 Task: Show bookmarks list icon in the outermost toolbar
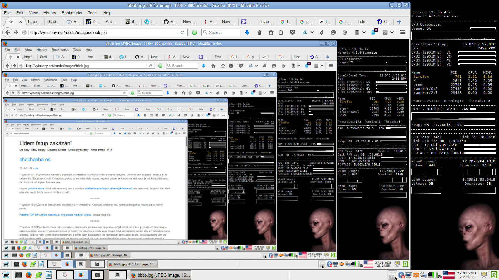[281, 32]
